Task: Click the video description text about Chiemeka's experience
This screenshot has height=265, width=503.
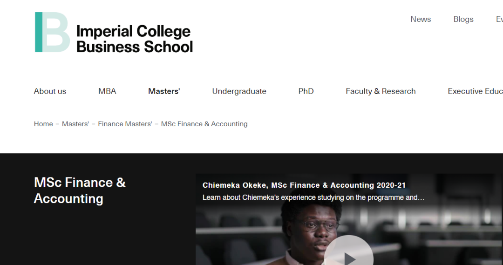Action: click(x=313, y=197)
